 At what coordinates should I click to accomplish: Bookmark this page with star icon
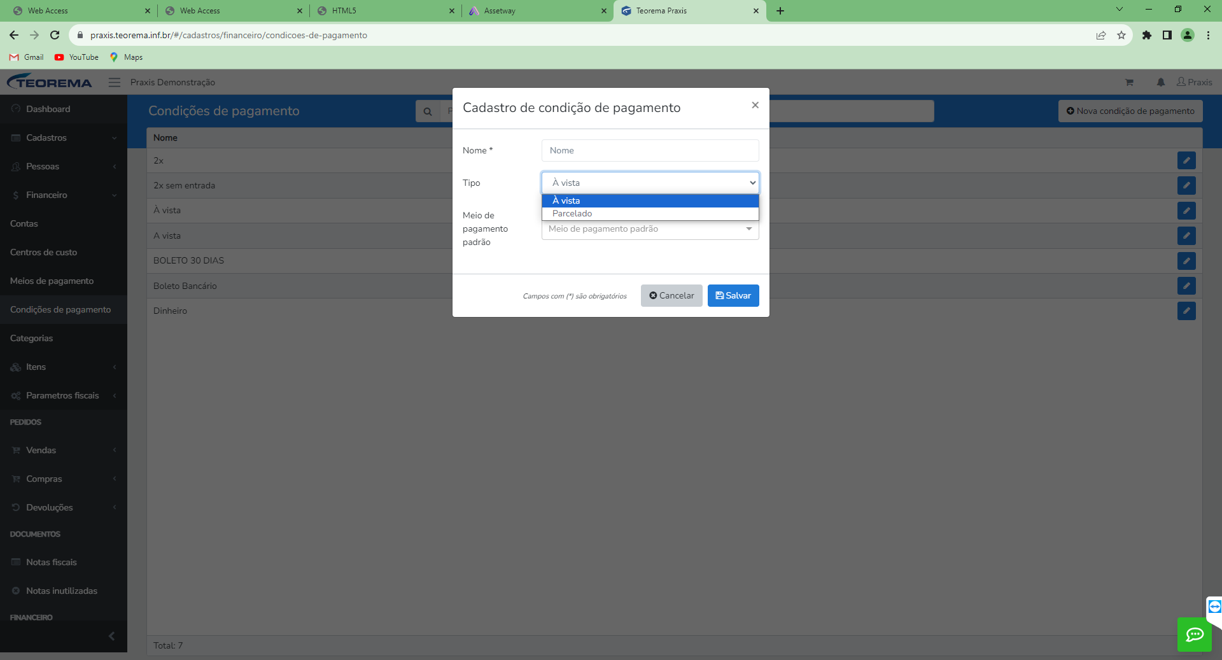click(1121, 35)
